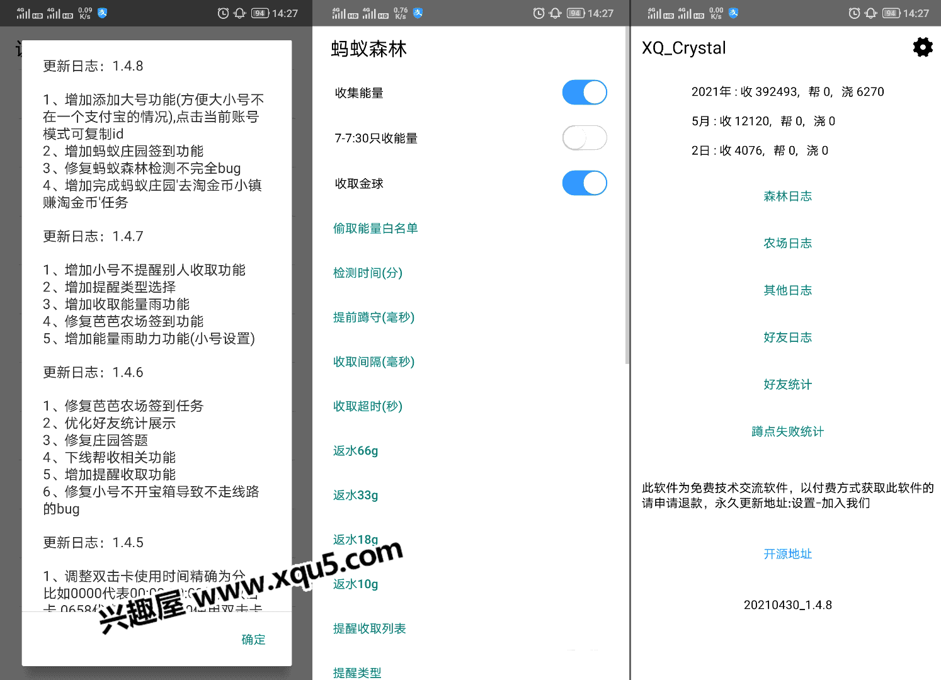This screenshot has width=941, height=680.
Task: Select the 返水66g option
Action: pyautogui.click(x=356, y=451)
